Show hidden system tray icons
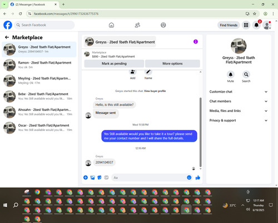This screenshot has height=223, width=278. [x=242, y=205]
